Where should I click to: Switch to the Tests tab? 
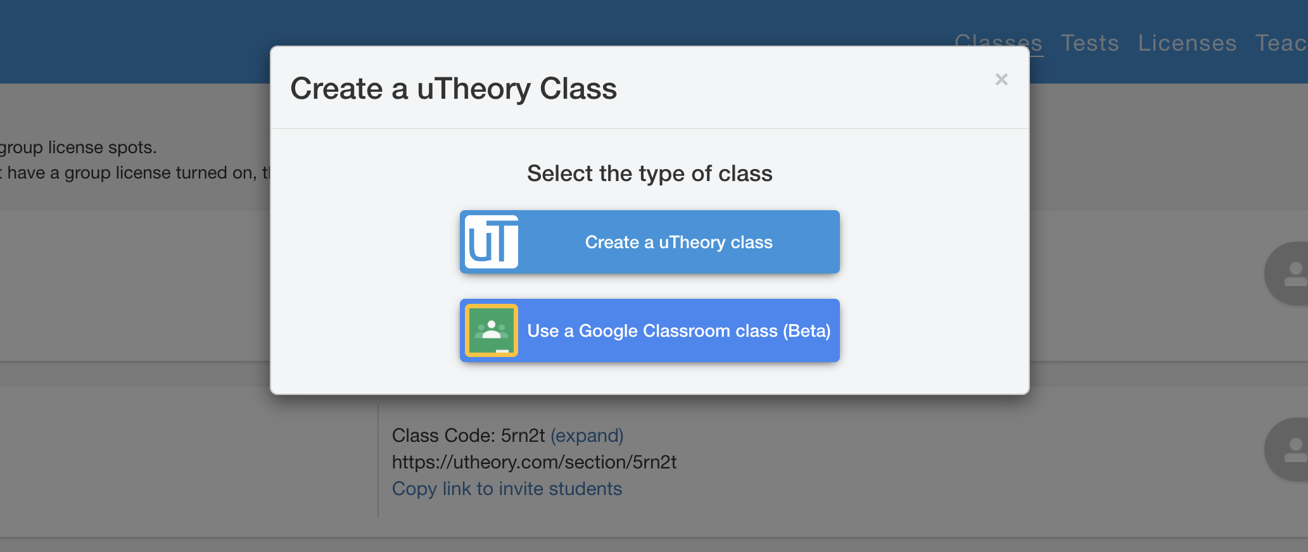tap(1089, 43)
